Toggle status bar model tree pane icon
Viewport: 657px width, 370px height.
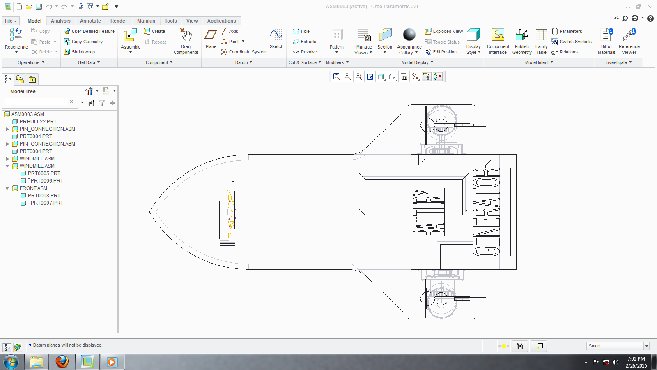(x=7, y=347)
